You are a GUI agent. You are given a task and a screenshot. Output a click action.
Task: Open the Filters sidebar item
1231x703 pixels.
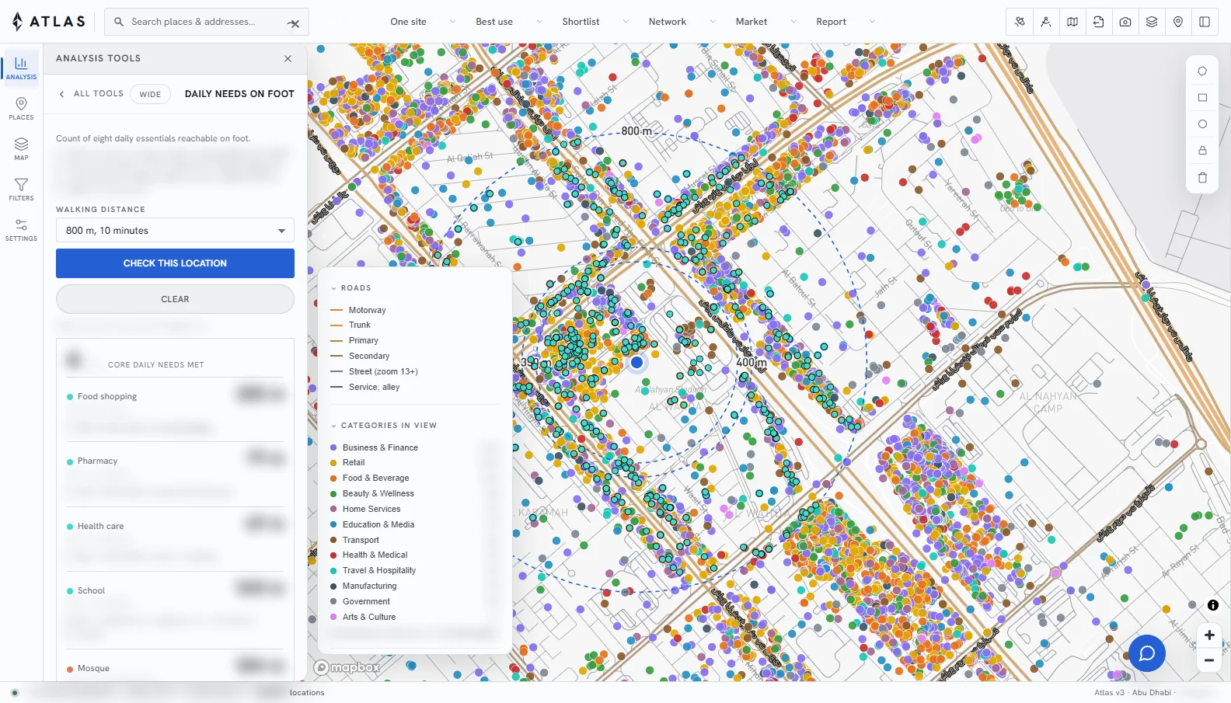pos(21,189)
